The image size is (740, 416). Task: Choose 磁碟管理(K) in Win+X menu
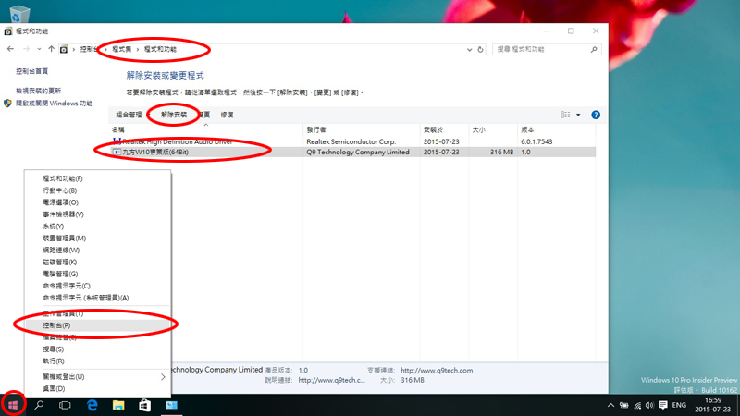click(x=98, y=262)
